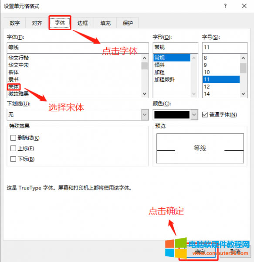Toggle the 下标 subscript checkbox

(x=13, y=159)
